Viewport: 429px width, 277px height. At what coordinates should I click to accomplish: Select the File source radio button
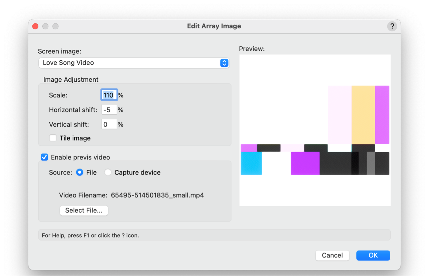coord(80,172)
